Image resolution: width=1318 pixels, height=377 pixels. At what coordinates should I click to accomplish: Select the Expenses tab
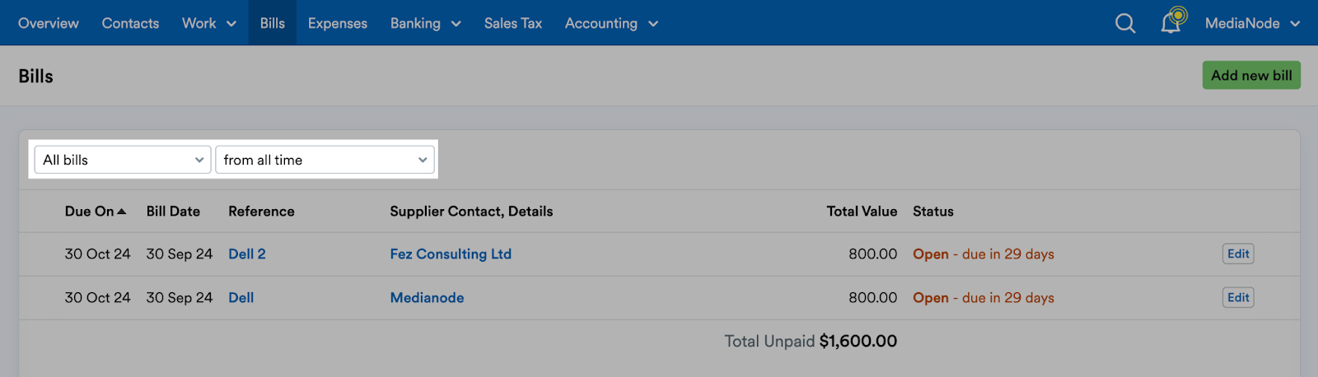(x=338, y=23)
